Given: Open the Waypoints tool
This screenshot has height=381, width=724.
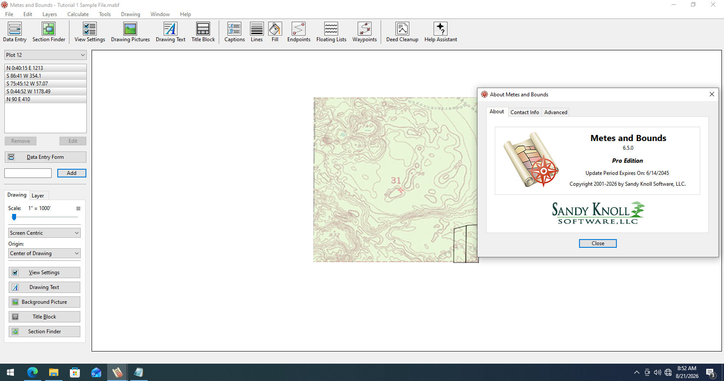Looking at the screenshot, I should [365, 32].
